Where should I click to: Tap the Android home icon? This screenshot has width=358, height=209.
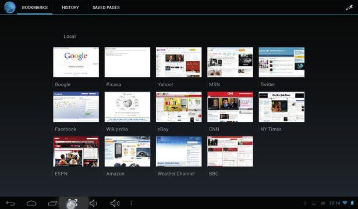(x=31, y=203)
